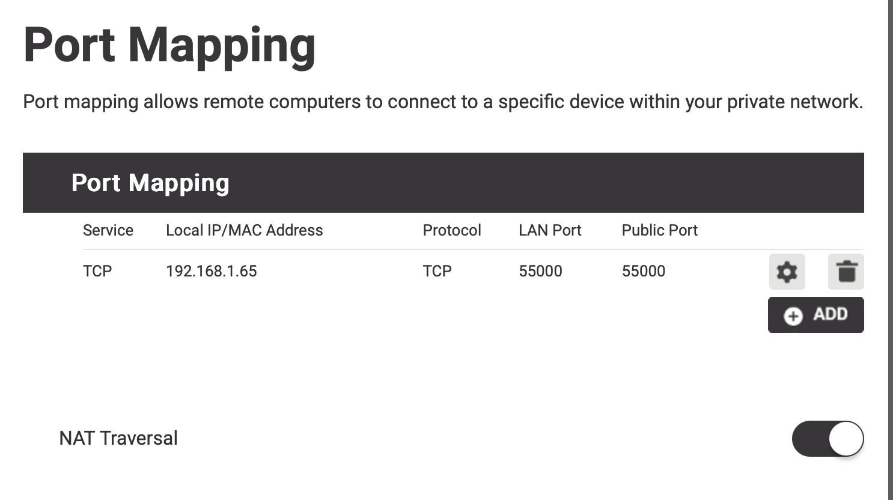Select the TCP service name cell
The width and height of the screenshot is (893, 500).
97,271
